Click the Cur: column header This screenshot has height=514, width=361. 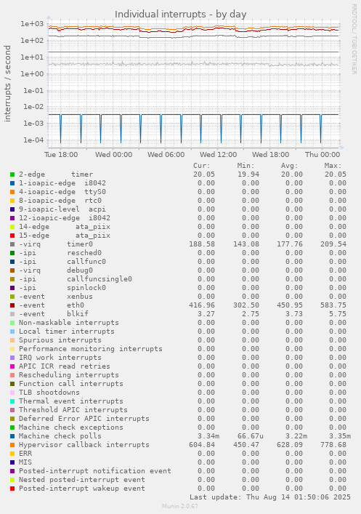[x=202, y=166]
